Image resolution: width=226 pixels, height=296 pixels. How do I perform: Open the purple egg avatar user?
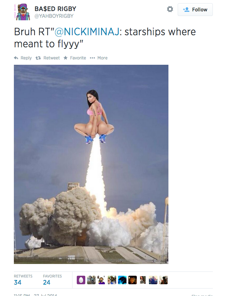click(x=81, y=280)
